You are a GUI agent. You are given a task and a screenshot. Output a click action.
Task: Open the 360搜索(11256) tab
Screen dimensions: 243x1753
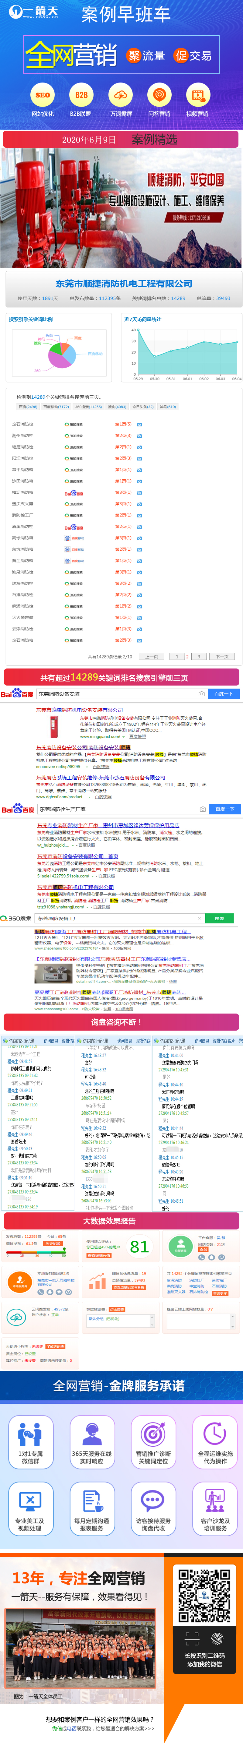88,407
